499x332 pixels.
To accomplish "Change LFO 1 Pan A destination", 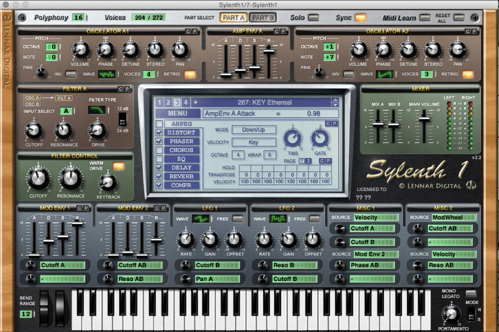I will [217, 279].
